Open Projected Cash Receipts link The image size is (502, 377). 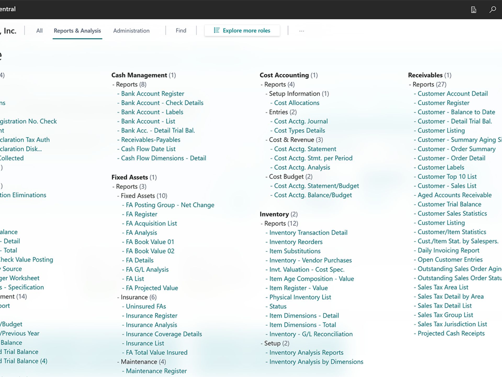[451, 333]
